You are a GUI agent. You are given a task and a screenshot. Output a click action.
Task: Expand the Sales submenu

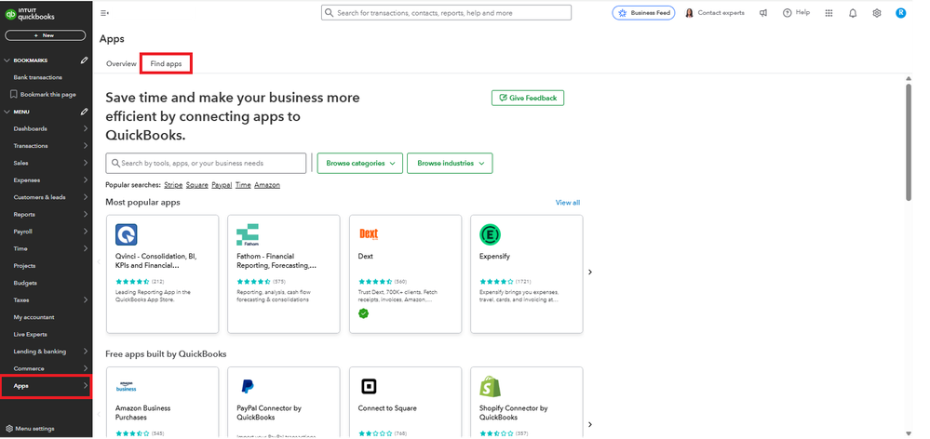(86, 163)
